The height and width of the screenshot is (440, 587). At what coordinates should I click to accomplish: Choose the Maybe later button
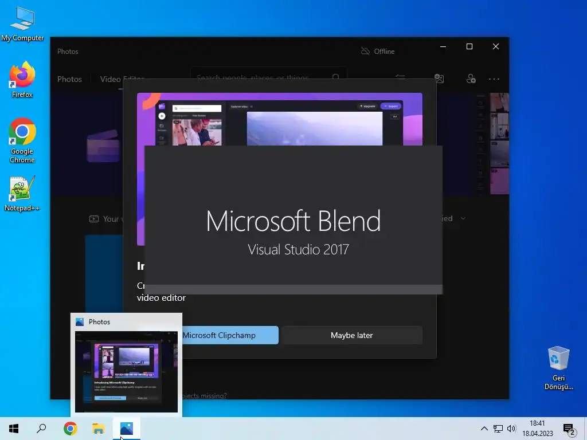point(352,335)
